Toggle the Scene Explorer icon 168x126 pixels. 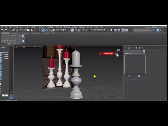point(115,30)
